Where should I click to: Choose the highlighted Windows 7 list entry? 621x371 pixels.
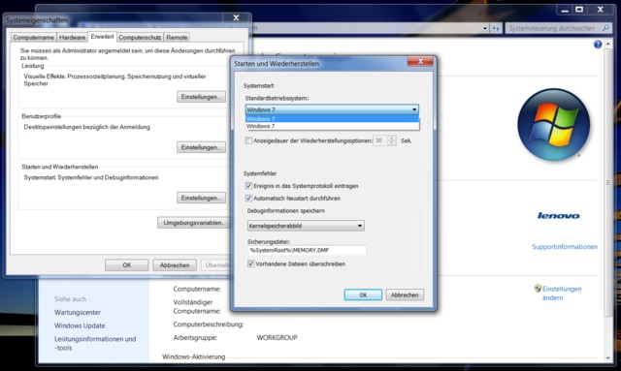(332, 118)
